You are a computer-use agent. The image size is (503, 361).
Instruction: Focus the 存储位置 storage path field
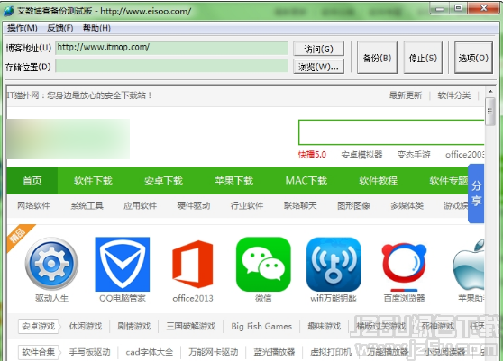171,66
